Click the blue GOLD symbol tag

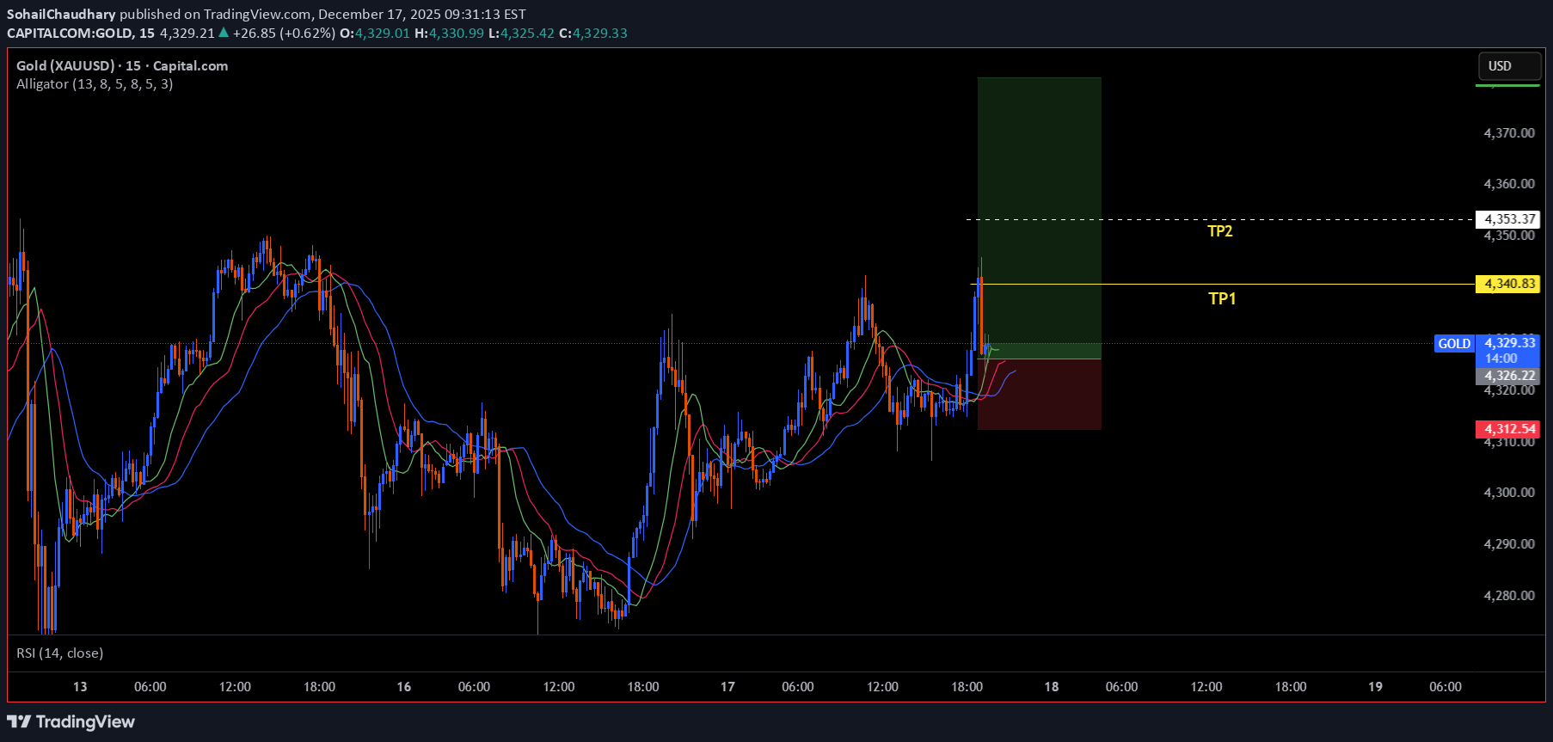tap(1454, 344)
